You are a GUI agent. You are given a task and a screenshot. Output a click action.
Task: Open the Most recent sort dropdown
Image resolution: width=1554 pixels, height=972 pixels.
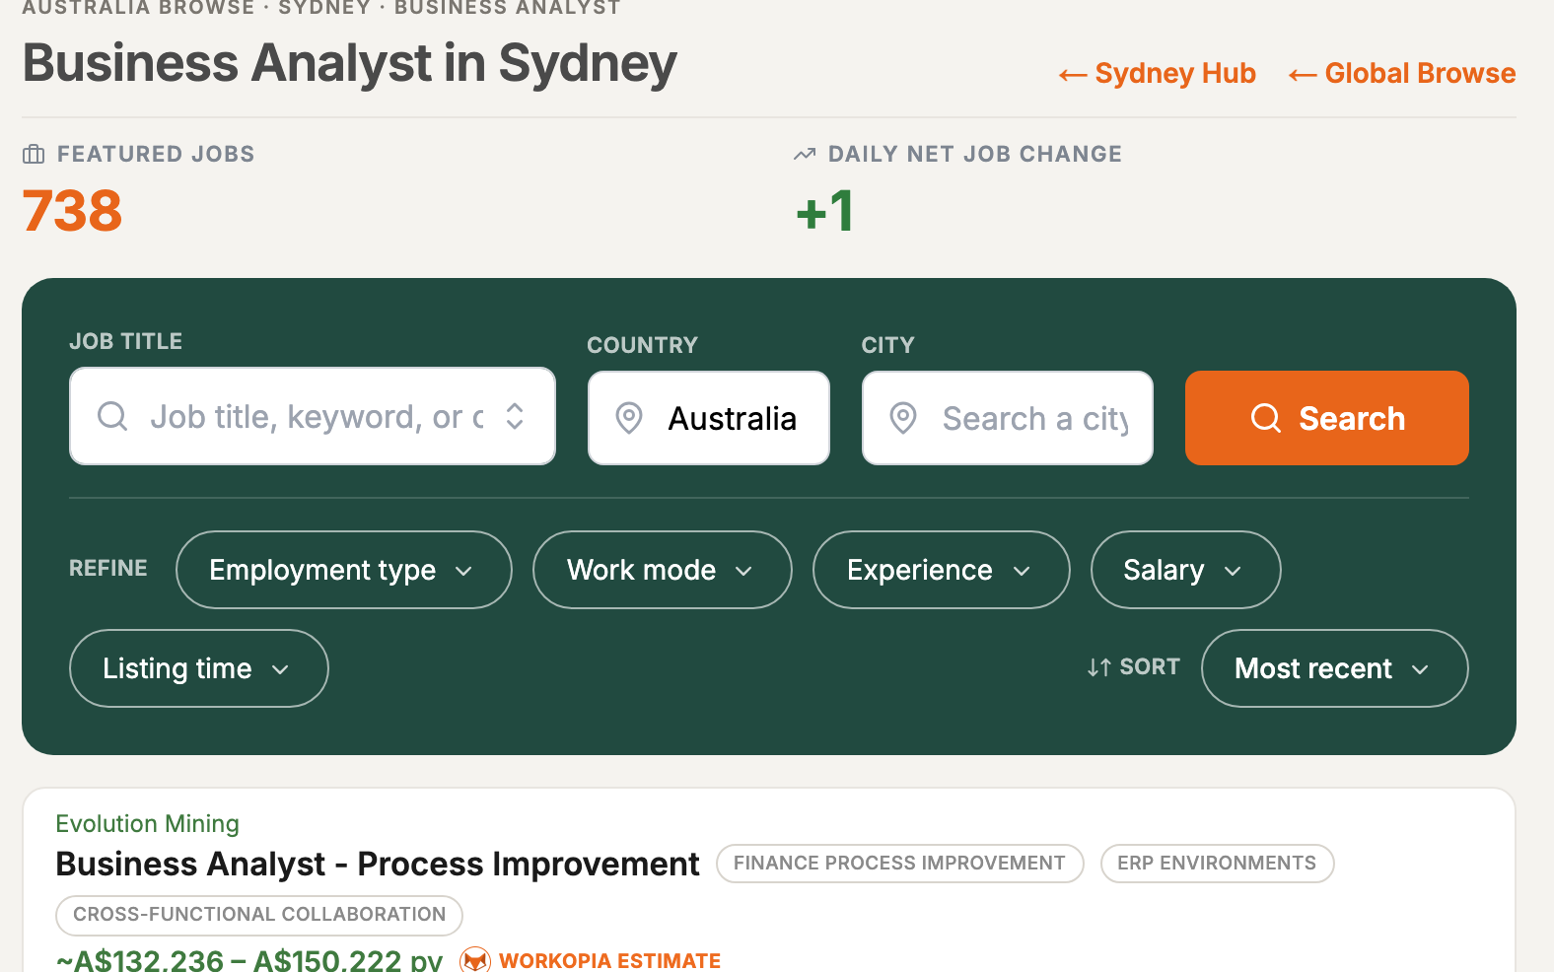coord(1335,668)
